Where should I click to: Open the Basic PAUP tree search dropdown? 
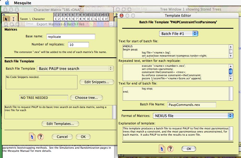tap(75, 68)
